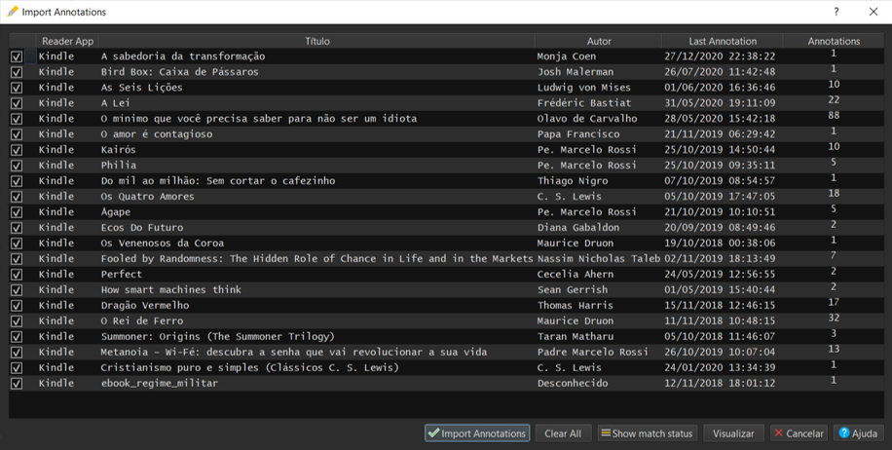Click date '12/11/2018 18:01:12'
This screenshot has width=892, height=450.
[720, 383]
